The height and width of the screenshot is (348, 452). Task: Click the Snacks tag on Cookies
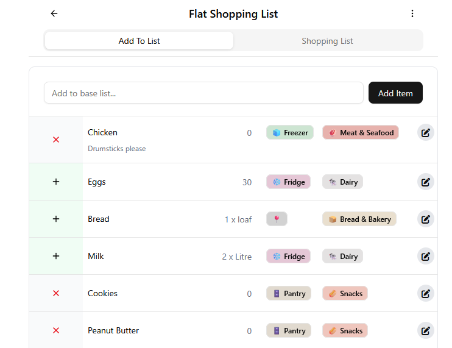(x=345, y=294)
